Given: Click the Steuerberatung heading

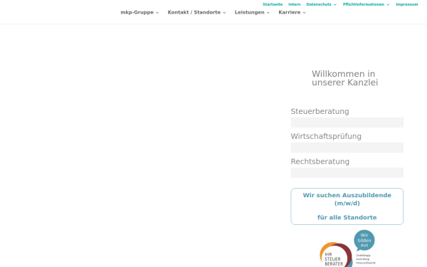Looking at the screenshot, I should click(x=320, y=112).
